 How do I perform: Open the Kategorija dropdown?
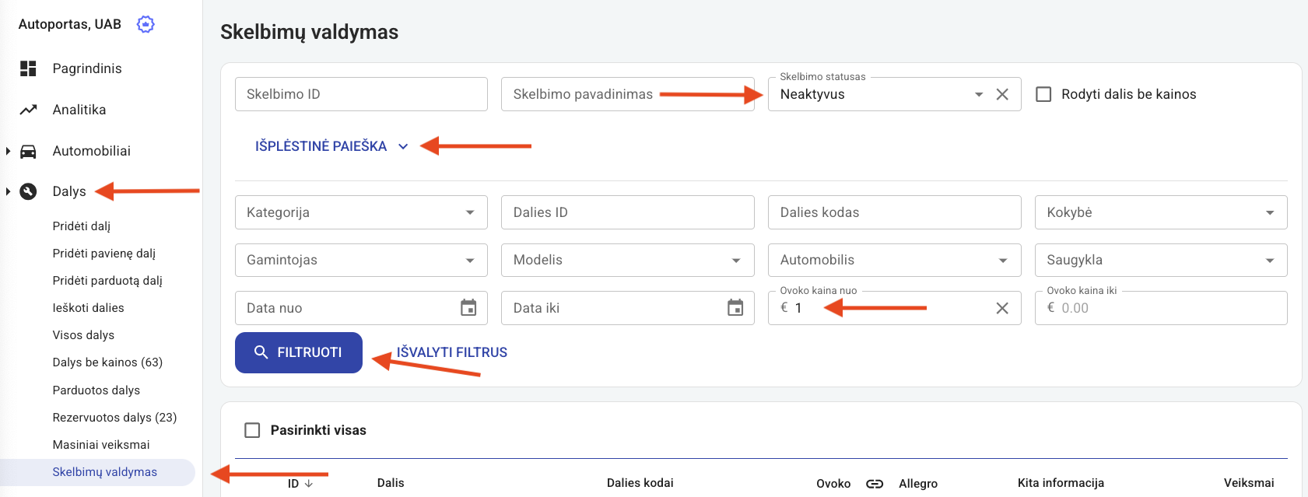click(361, 212)
